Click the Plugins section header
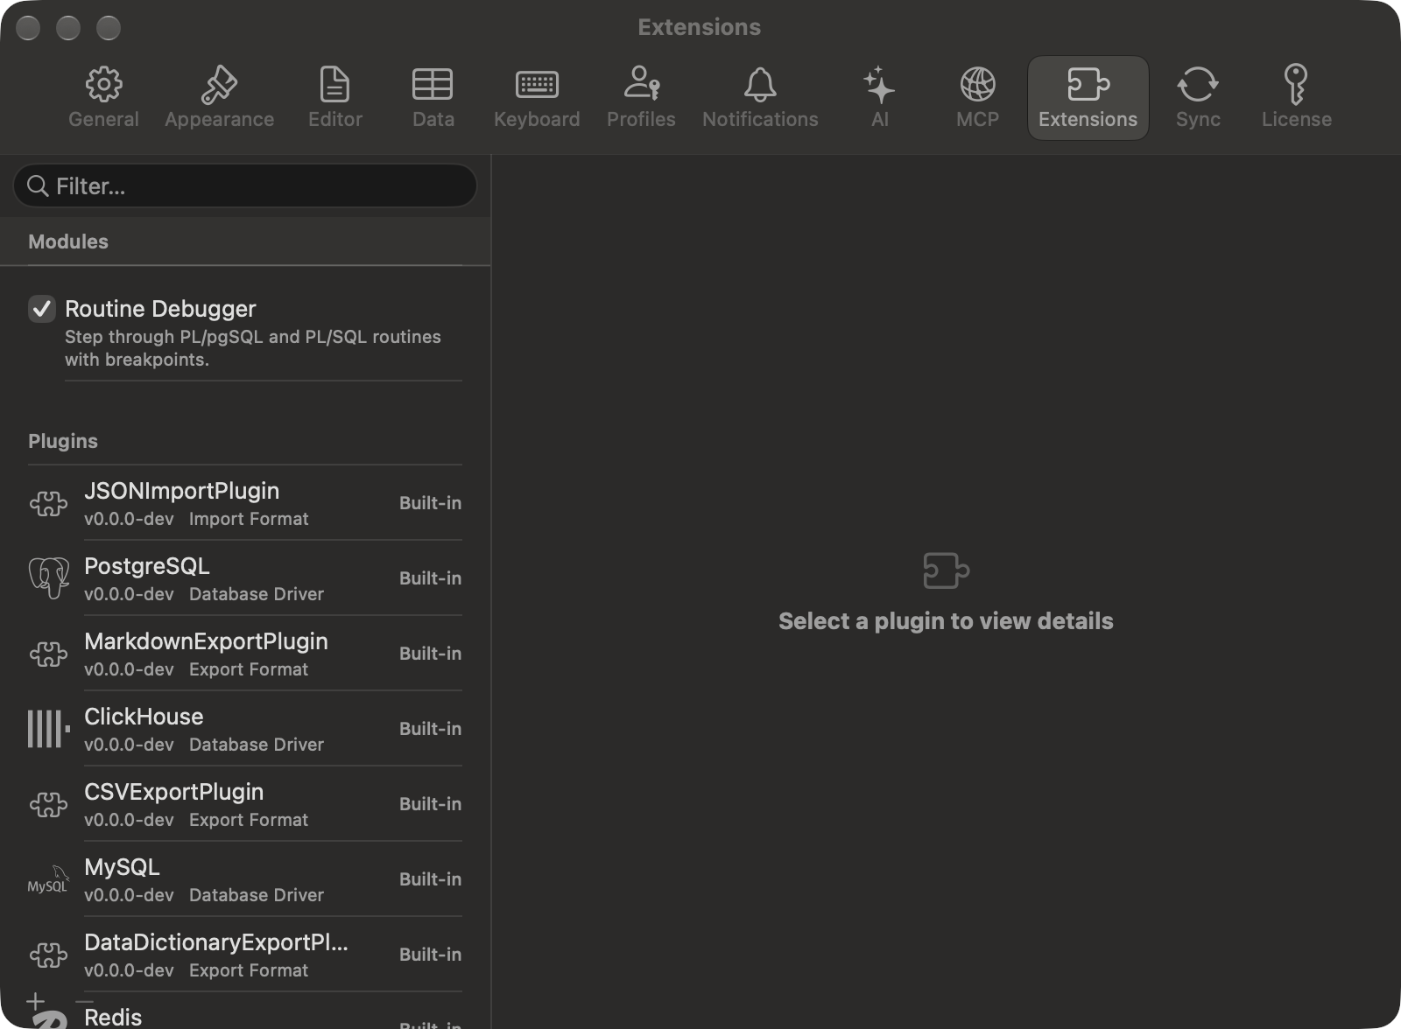The width and height of the screenshot is (1401, 1029). click(x=63, y=441)
